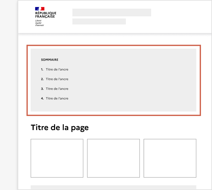Viewport: 212px width, 190px height.
Task: Select the first empty card under the page title
Action: [x=57, y=158]
